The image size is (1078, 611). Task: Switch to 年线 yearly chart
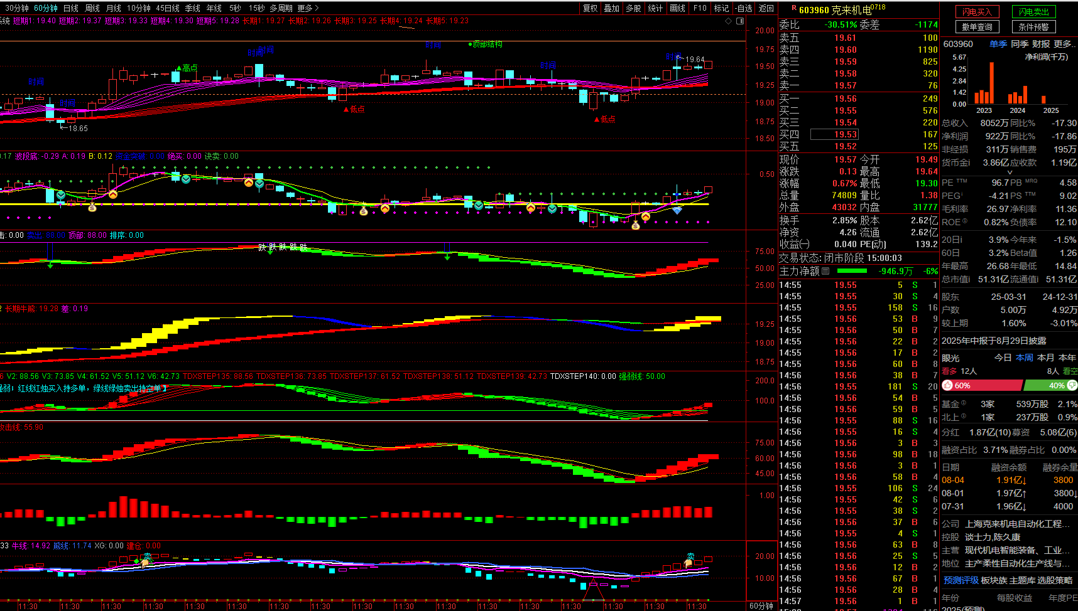click(214, 8)
